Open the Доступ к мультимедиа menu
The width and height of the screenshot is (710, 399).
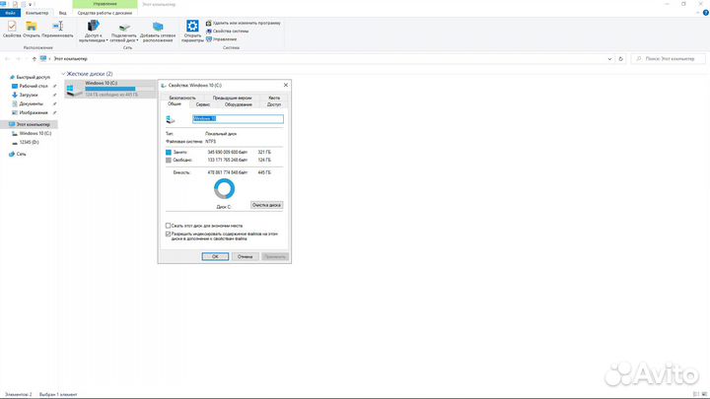click(x=94, y=32)
